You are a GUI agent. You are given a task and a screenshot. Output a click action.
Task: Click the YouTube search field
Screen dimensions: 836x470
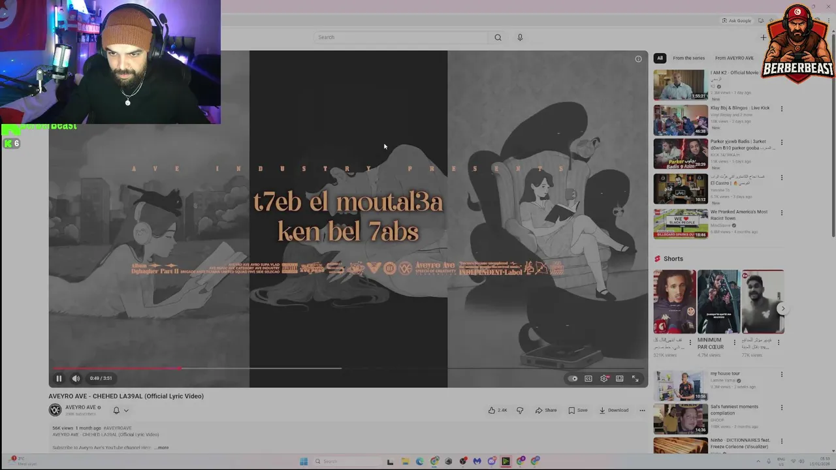pyautogui.click(x=400, y=37)
